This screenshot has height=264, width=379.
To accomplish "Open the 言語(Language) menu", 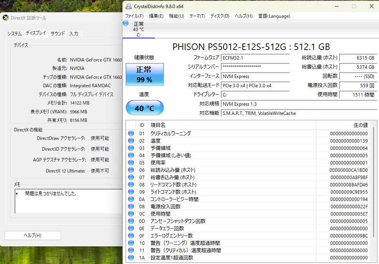I will pos(274,16).
